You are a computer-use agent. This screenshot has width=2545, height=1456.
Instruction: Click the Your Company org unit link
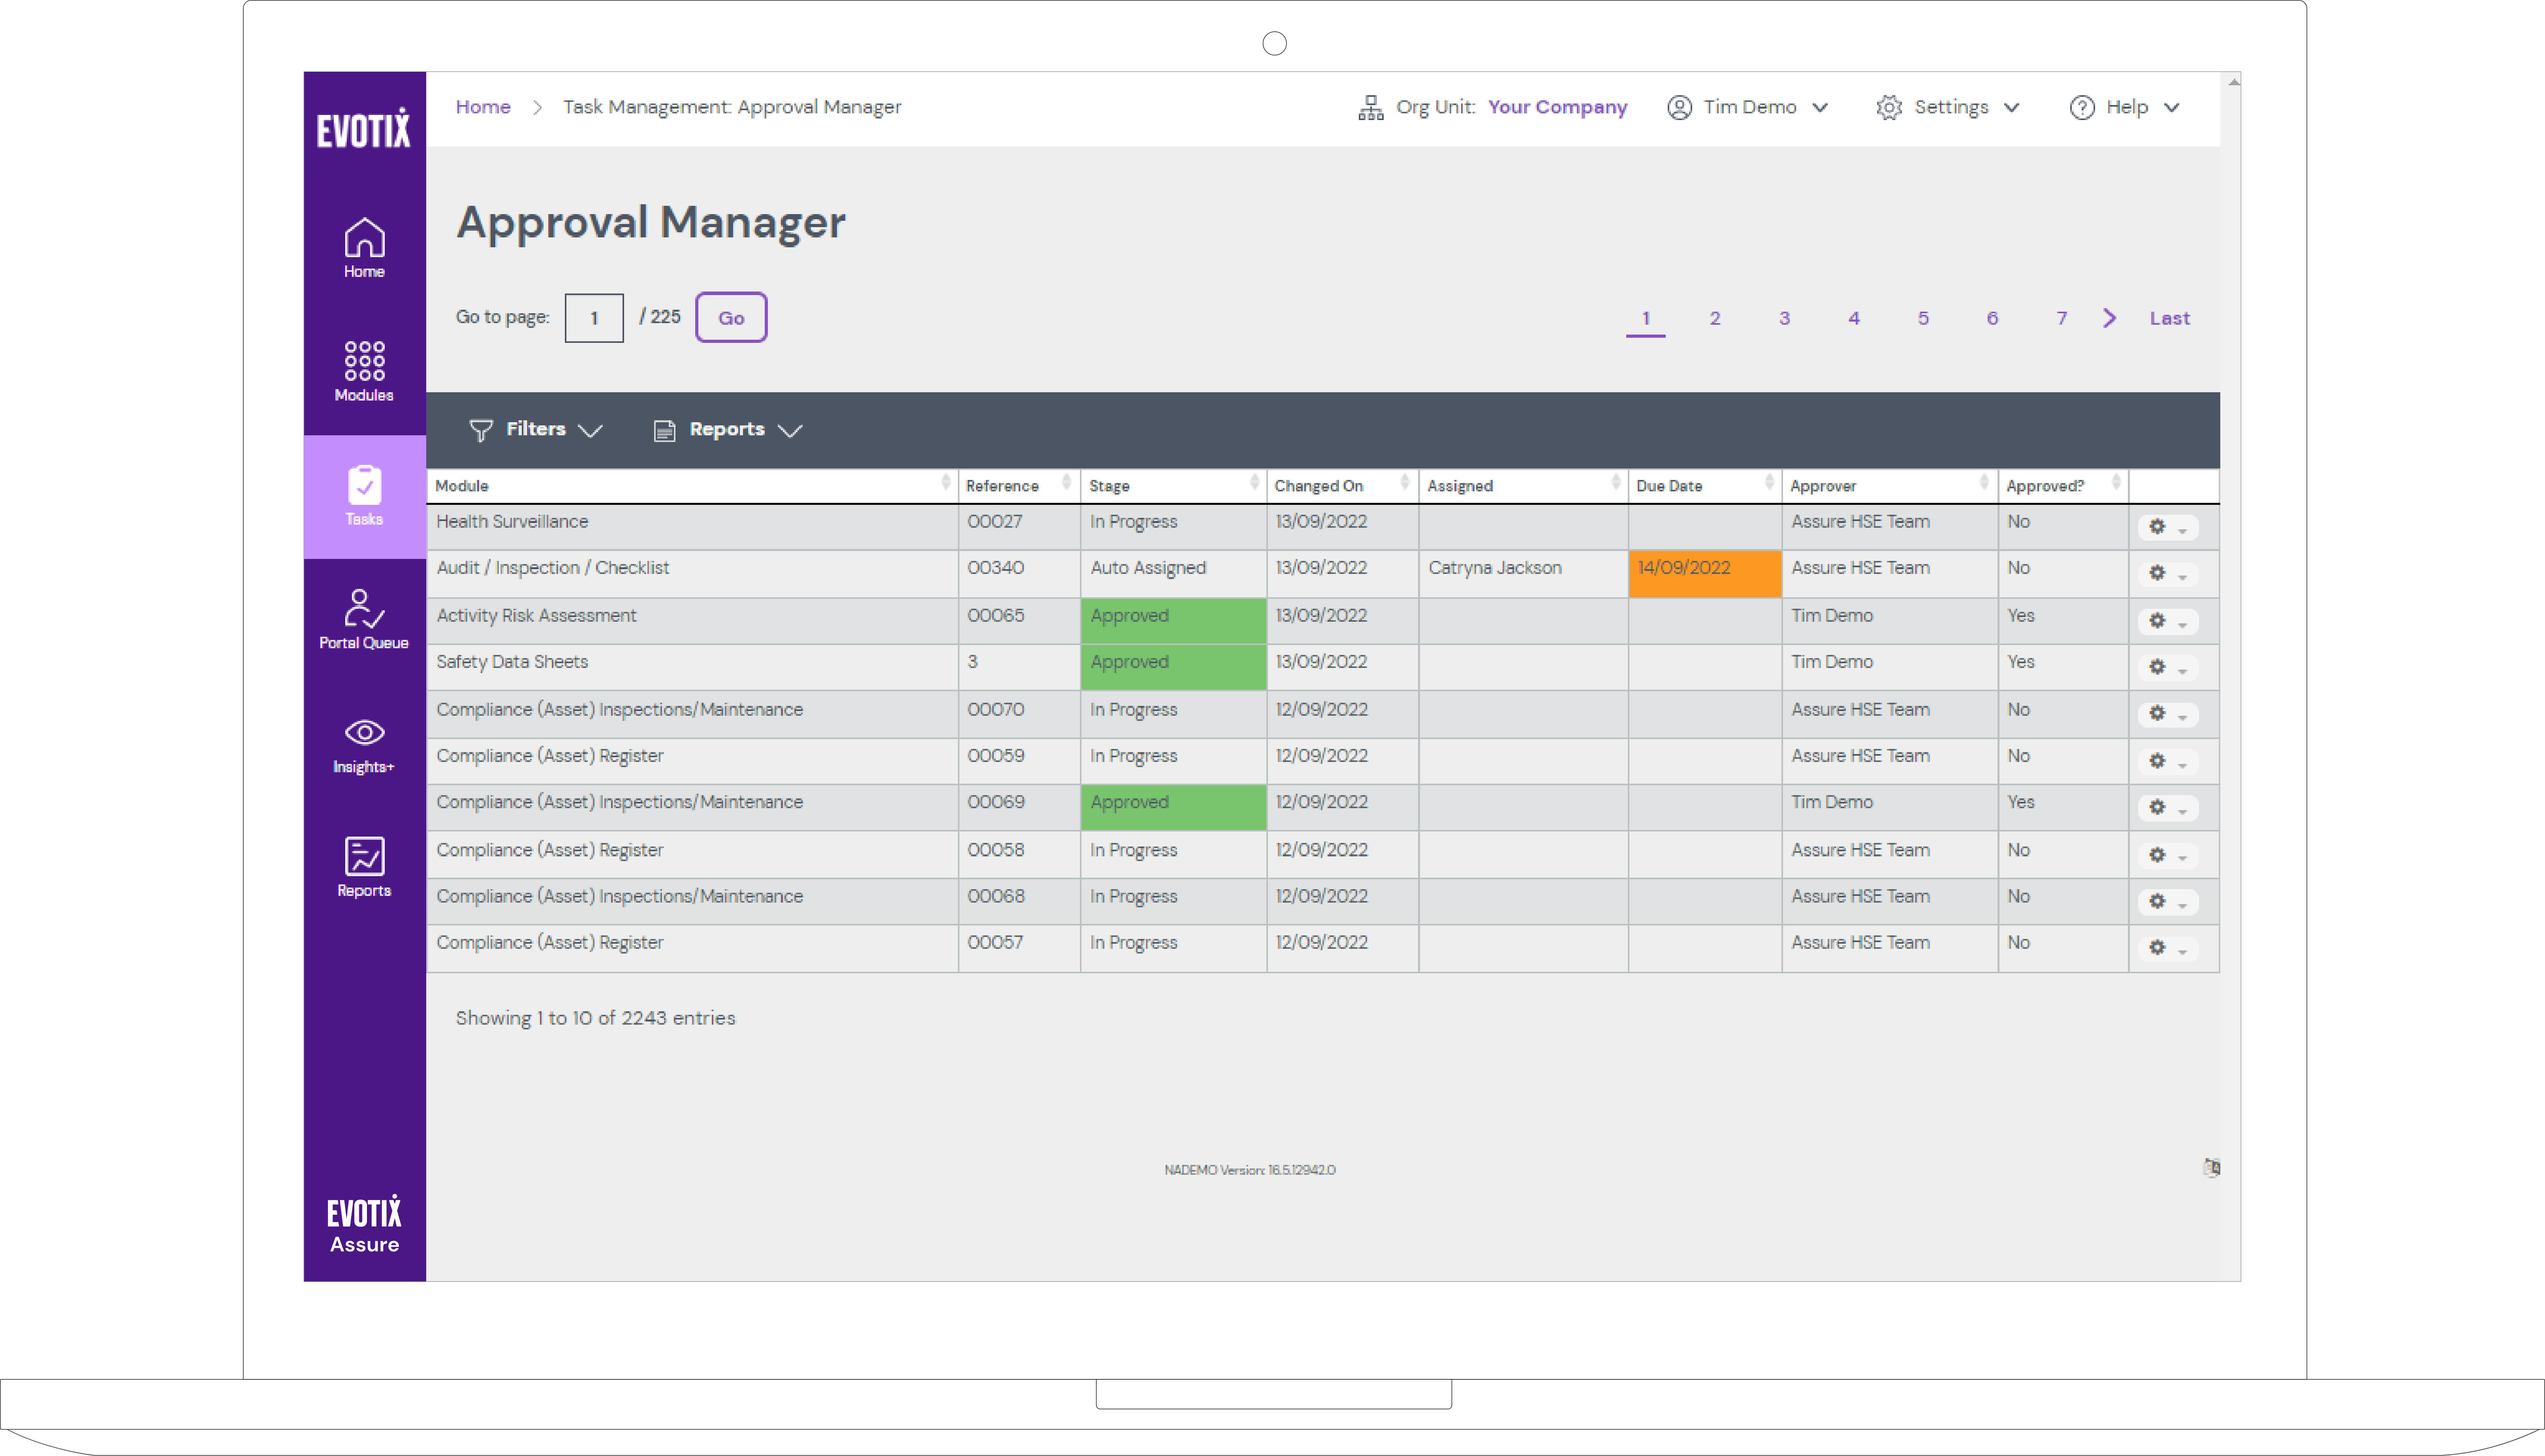(1557, 107)
